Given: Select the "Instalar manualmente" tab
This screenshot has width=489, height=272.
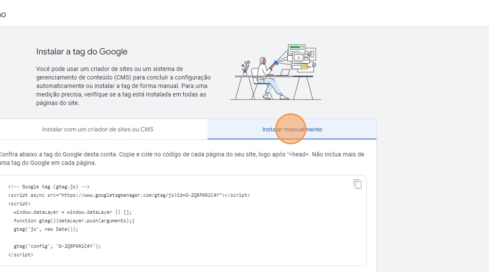Looking at the screenshot, I should [292, 129].
